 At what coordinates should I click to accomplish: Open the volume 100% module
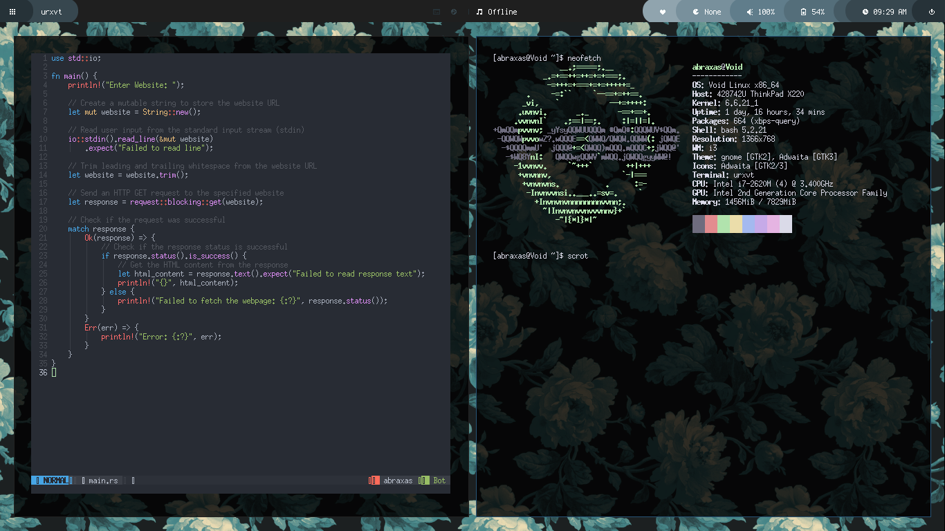pyautogui.click(x=760, y=12)
